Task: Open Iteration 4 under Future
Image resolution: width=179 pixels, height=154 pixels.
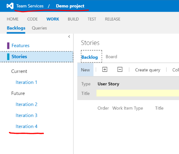Action: (x=27, y=126)
